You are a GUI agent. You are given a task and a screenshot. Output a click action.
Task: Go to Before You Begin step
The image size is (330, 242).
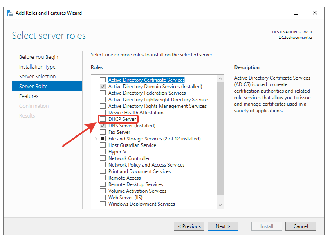pos(38,57)
